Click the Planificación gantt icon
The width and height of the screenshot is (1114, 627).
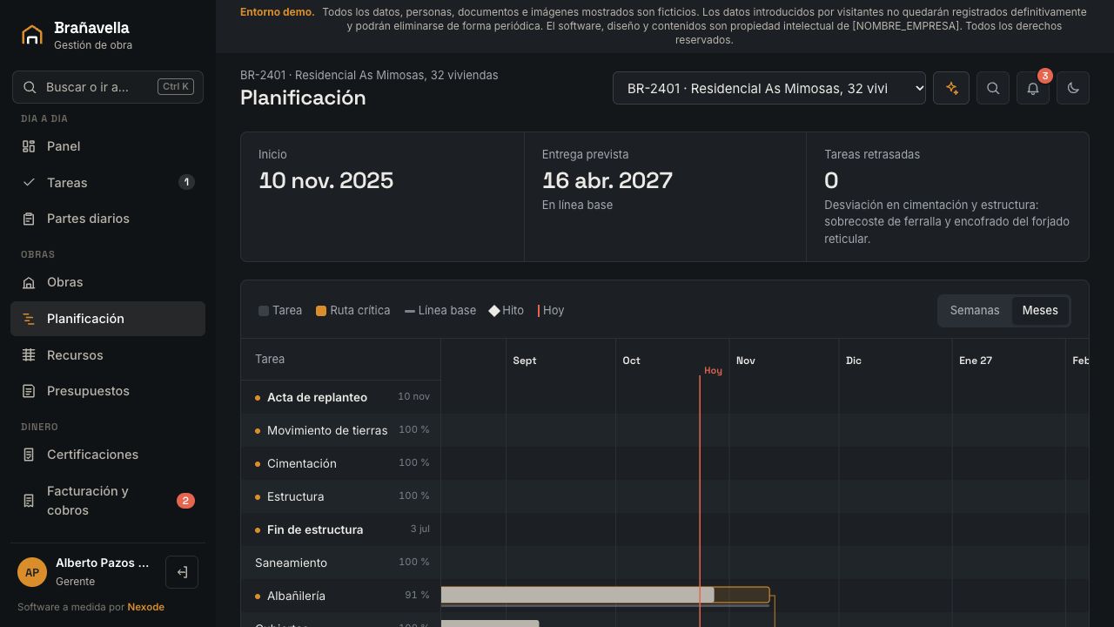pyautogui.click(x=29, y=319)
